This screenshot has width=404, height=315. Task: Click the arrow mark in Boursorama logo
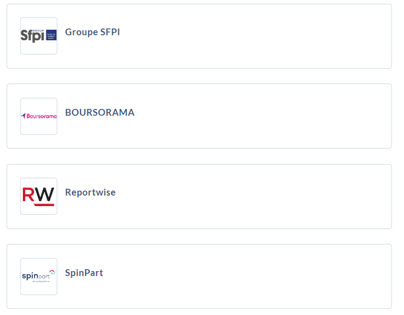[24, 116]
